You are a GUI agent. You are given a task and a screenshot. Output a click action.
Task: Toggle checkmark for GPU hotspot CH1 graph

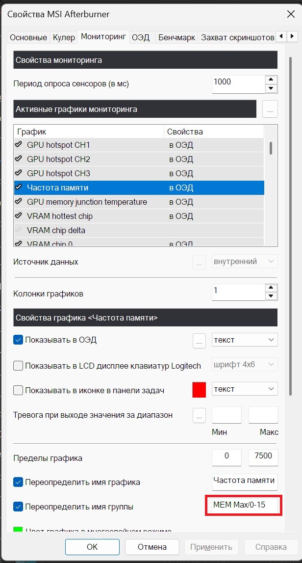pyautogui.click(x=18, y=145)
